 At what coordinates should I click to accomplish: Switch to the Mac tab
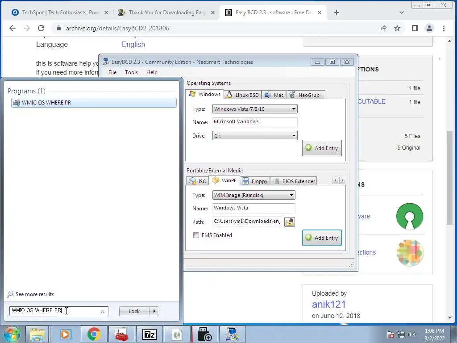[x=274, y=95]
